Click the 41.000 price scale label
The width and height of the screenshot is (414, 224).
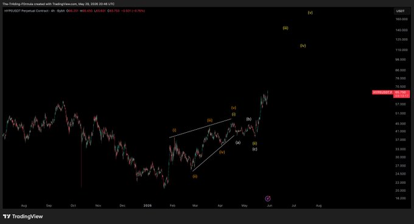tap(401, 131)
